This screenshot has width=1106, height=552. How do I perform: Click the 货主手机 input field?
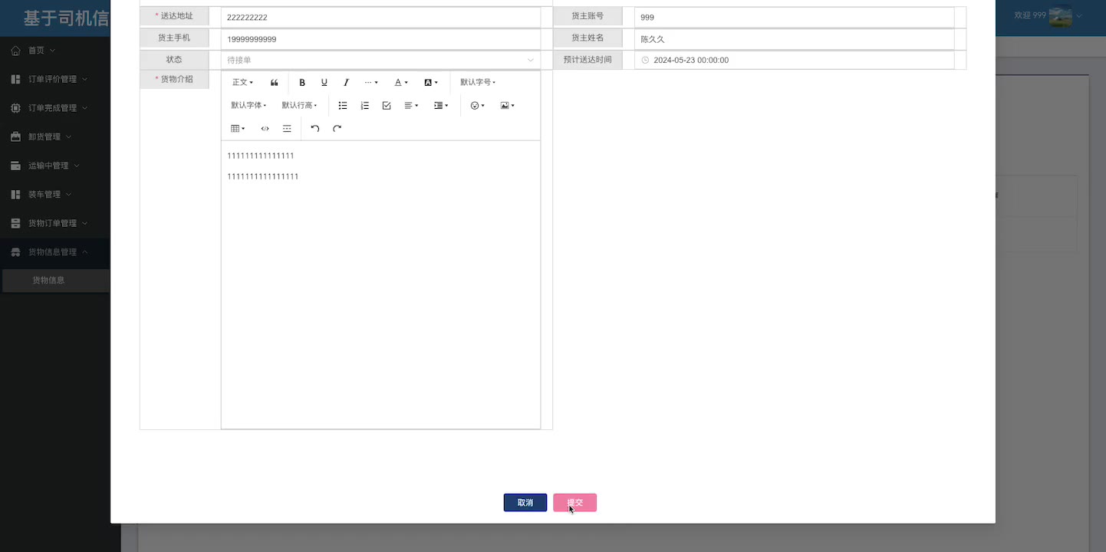click(x=381, y=38)
